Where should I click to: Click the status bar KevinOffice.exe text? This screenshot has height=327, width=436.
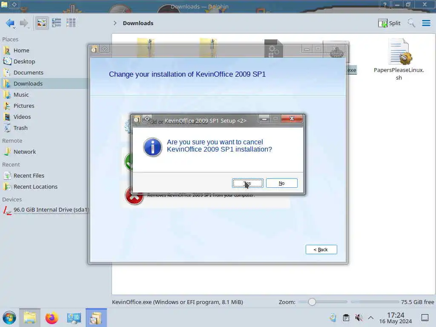(178, 302)
